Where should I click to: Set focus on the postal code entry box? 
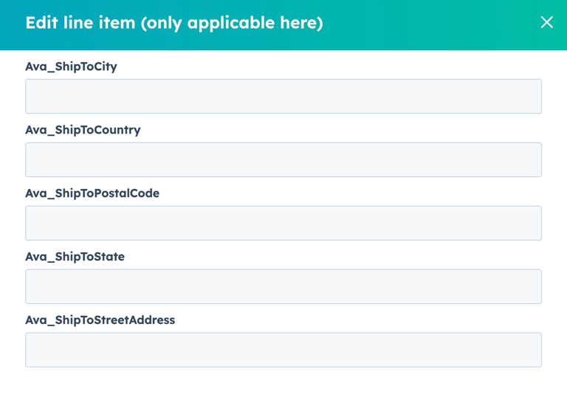point(283,224)
